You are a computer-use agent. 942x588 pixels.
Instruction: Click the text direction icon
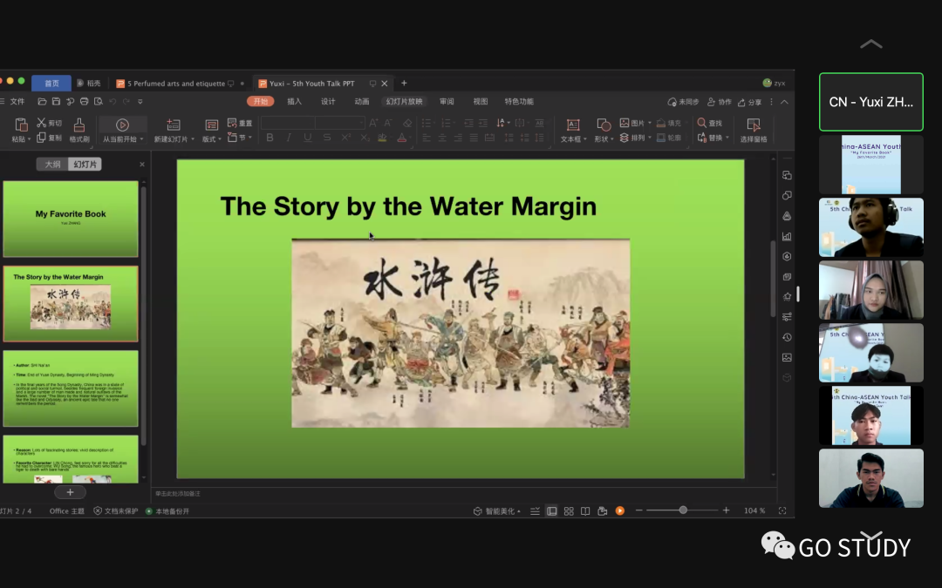(501, 123)
